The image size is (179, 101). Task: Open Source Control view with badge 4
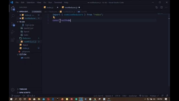pyautogui.click(x=13, y=24)
